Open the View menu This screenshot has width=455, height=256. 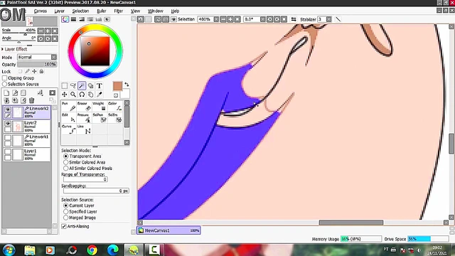pos(135,11)
